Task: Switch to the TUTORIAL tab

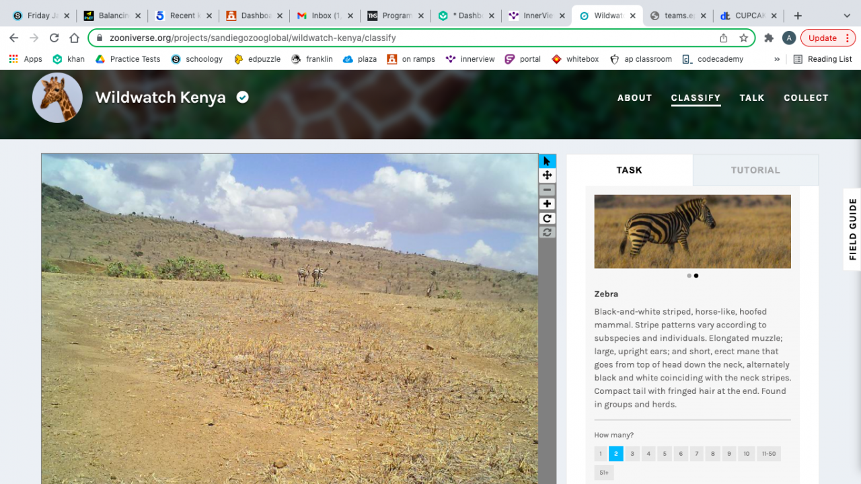Action: click(x=755, y=170)
